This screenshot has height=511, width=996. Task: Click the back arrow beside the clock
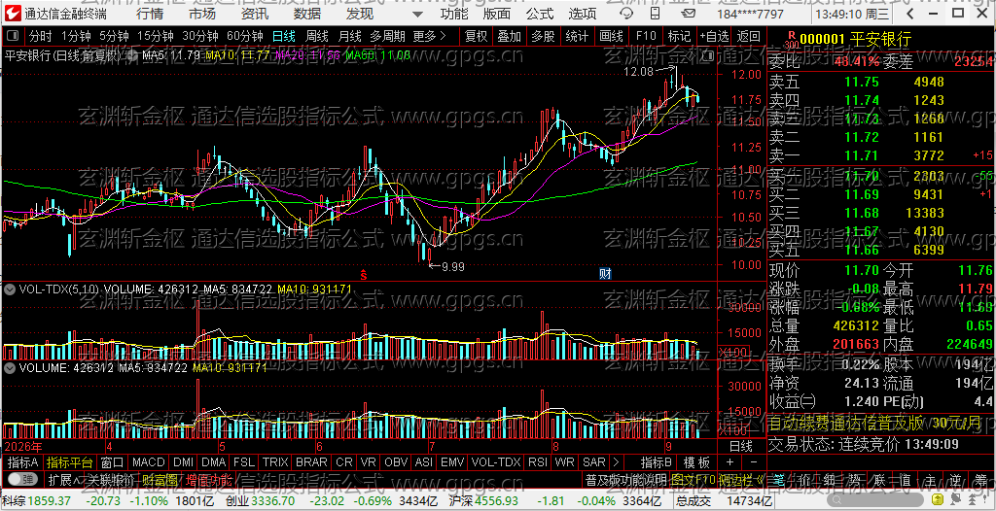(x=910, y=14)
